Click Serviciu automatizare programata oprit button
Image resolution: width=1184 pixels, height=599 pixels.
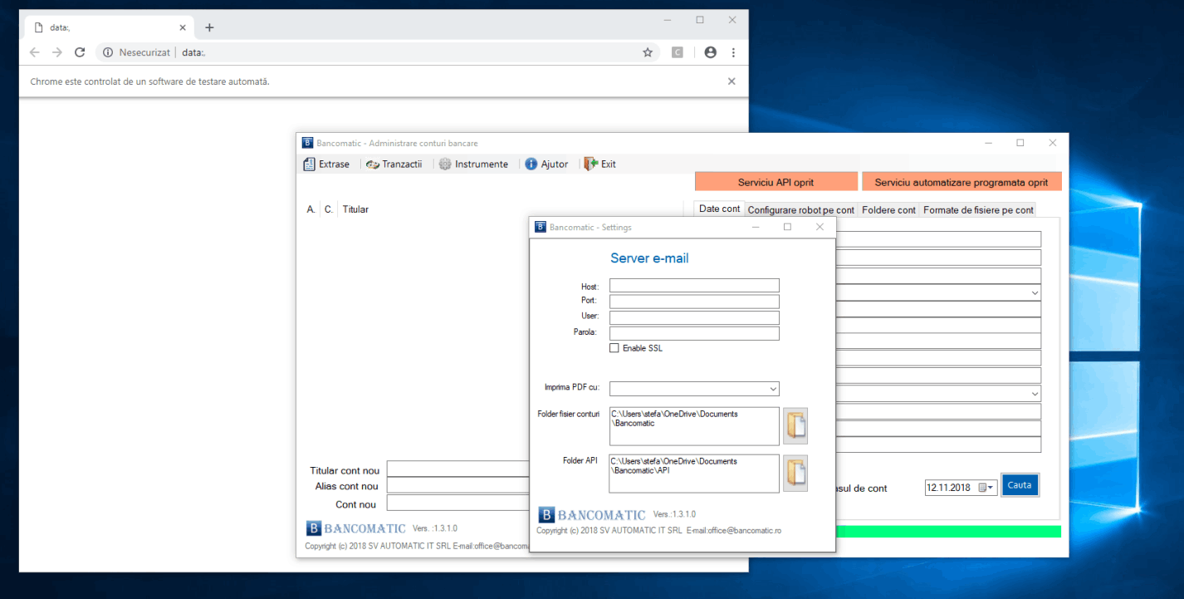[x=961, y=182]
